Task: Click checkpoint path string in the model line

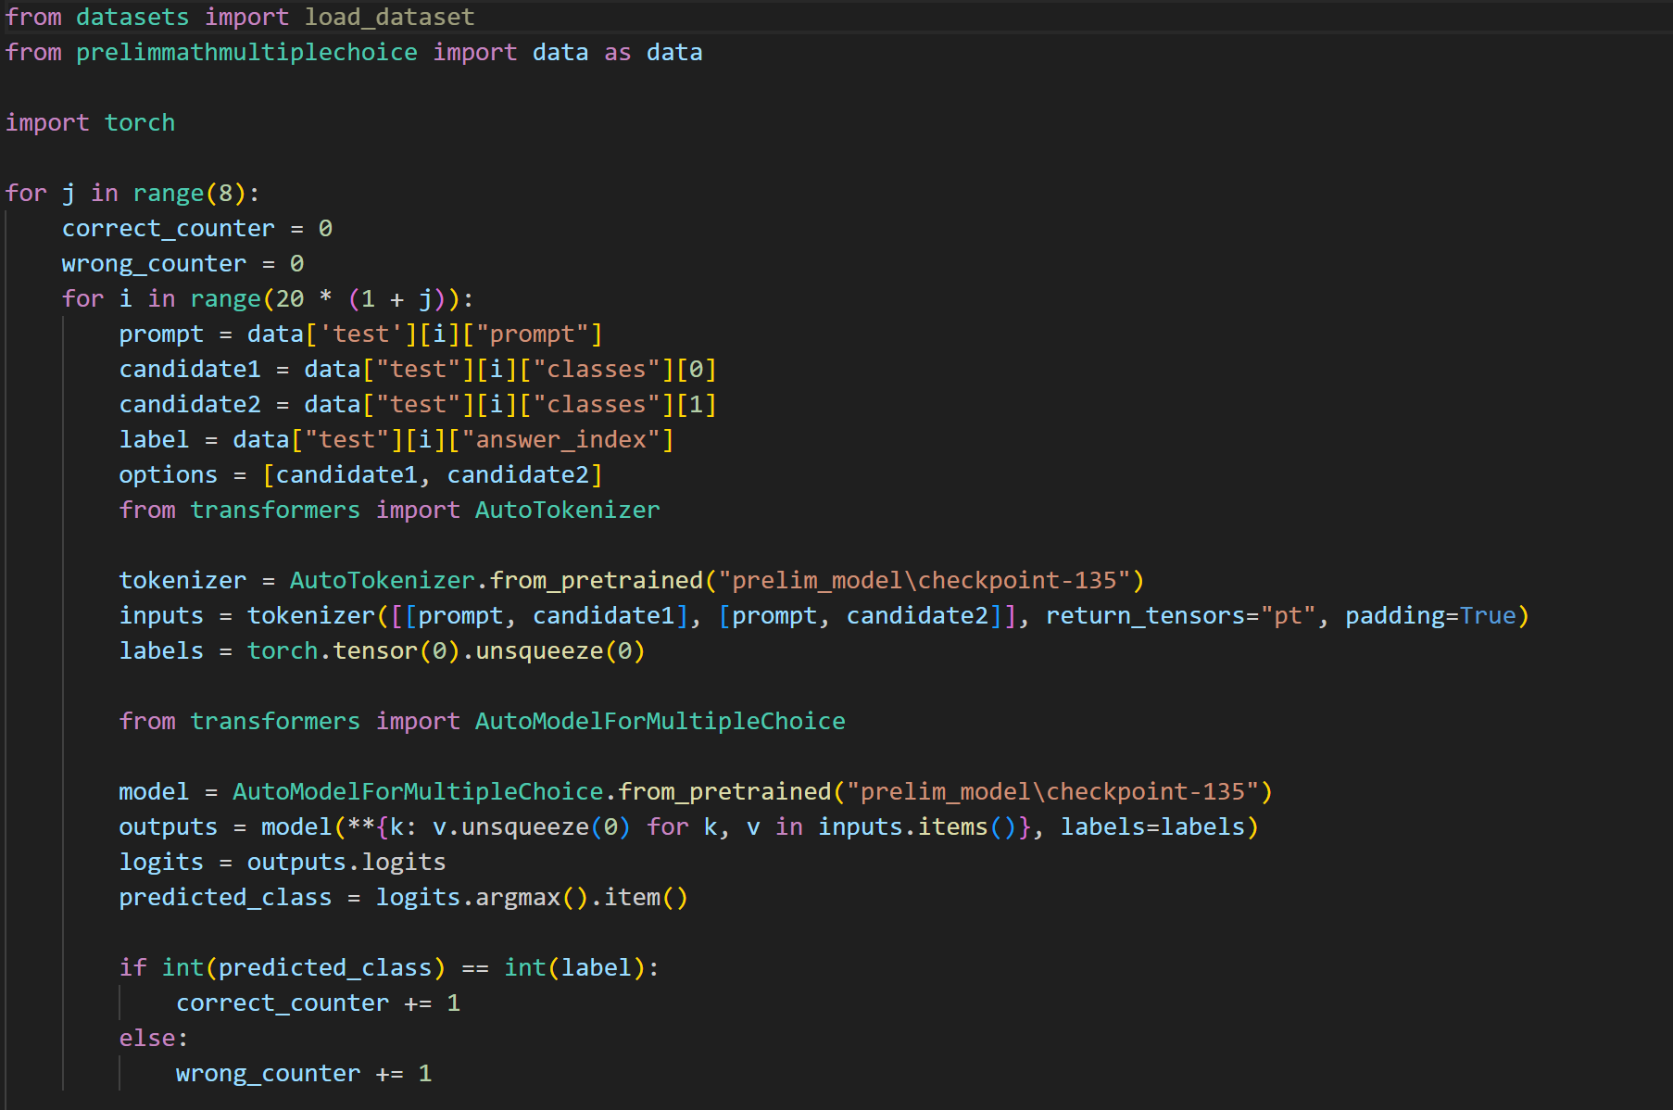Action: [1053, 791]
